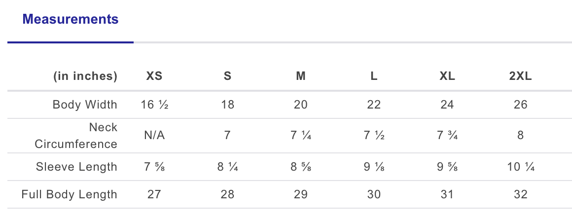Select the M size column header
This screenshot has height=220, width=572.
point(300,76)
